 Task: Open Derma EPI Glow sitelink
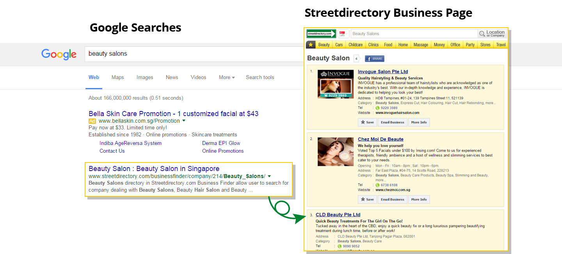click(221, 143)
